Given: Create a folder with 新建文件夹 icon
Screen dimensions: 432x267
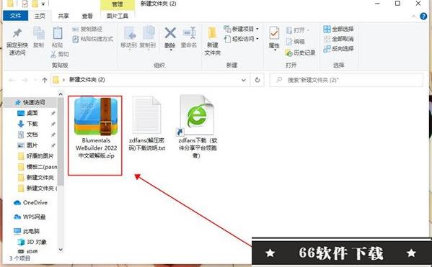Looking at the screenshot, I should (x=213, y=33).
